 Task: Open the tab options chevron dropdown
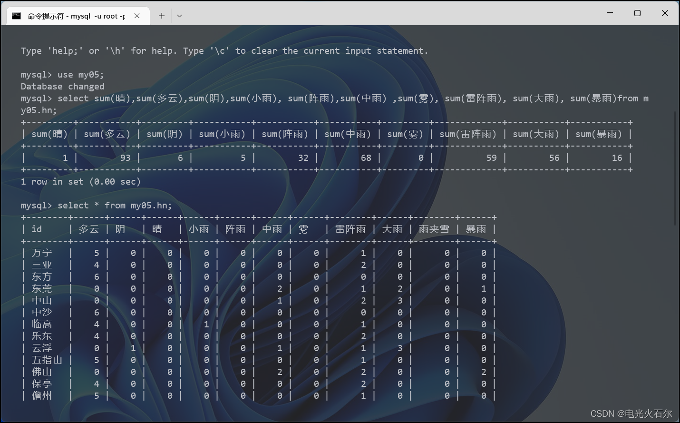tap(179, 15)
